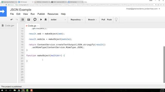
Task: Click the multiArr parameter on line 20
Action: [x=56, y=55]
